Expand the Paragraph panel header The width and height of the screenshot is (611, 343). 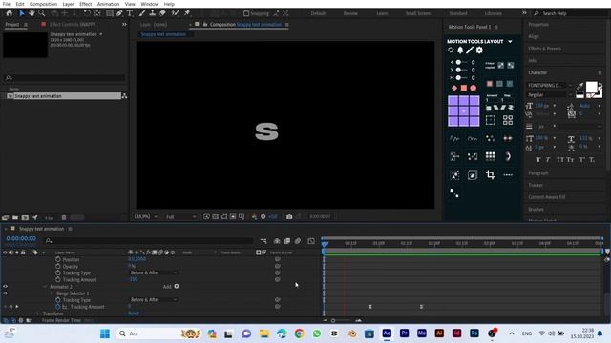click(538, 173)
